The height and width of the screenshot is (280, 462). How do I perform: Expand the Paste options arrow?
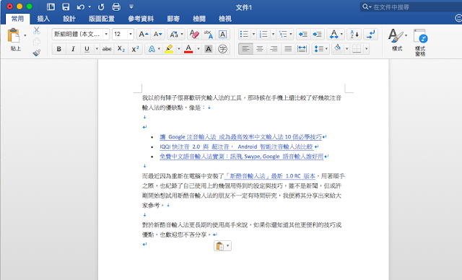pyautogui.click(x=25, y=35)
